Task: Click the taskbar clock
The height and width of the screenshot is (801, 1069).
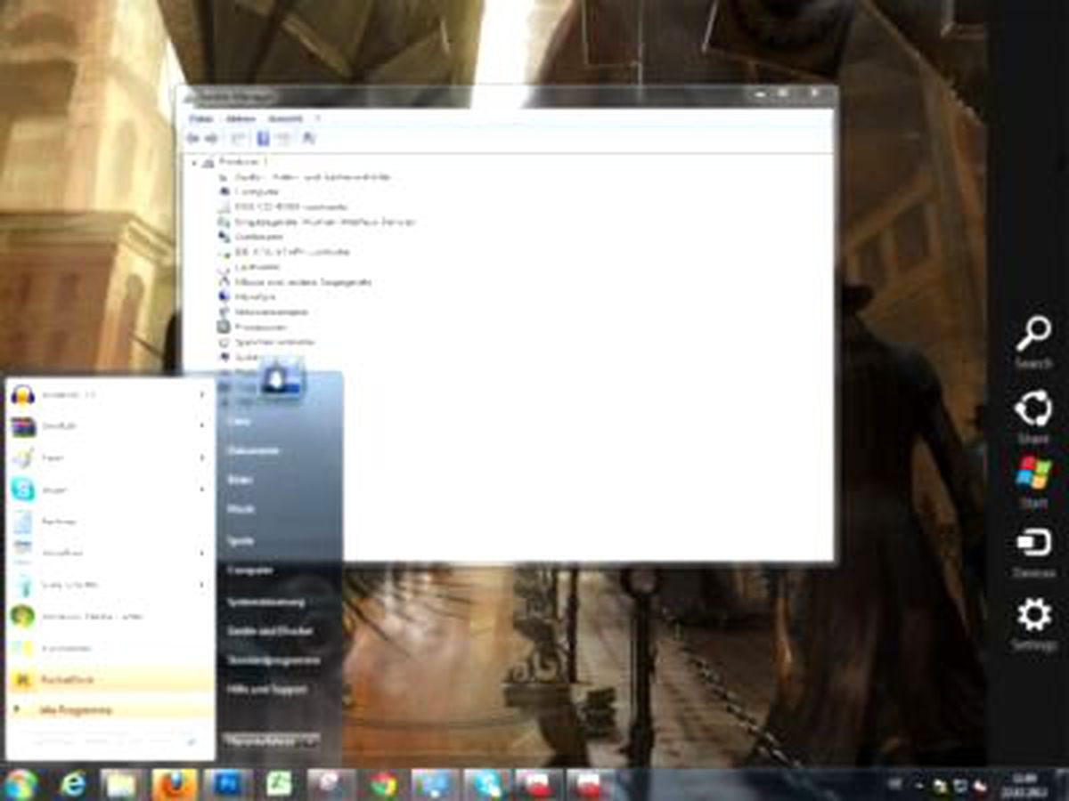Action: [1023, 784]
